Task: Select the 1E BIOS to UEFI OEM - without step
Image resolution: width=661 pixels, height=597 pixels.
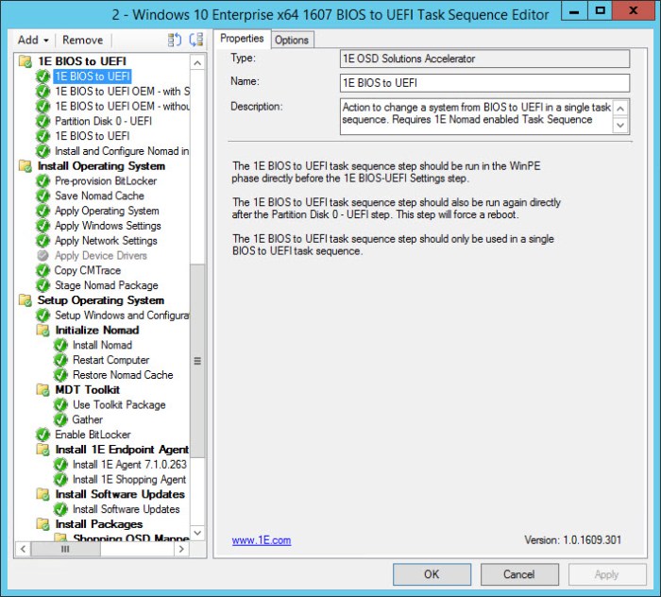Action: tap(122, 106)
